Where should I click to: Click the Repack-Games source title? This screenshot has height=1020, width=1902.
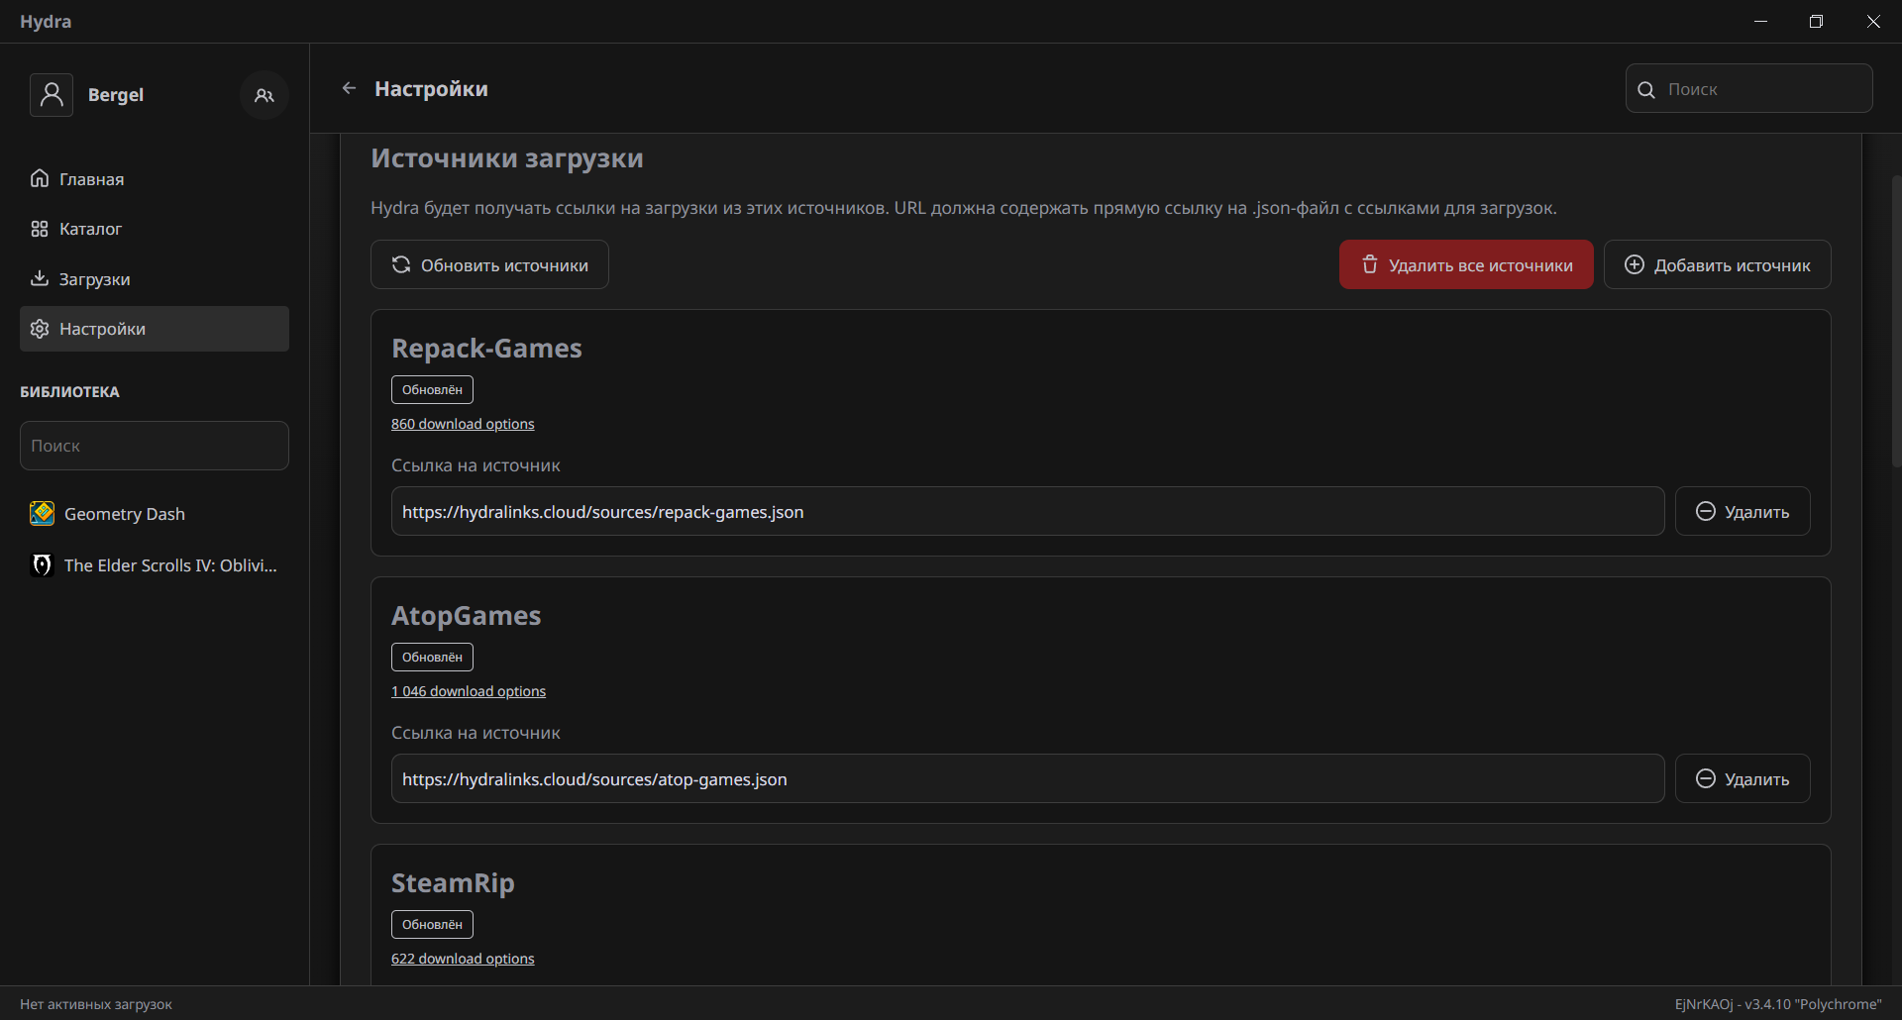[486, 349]
